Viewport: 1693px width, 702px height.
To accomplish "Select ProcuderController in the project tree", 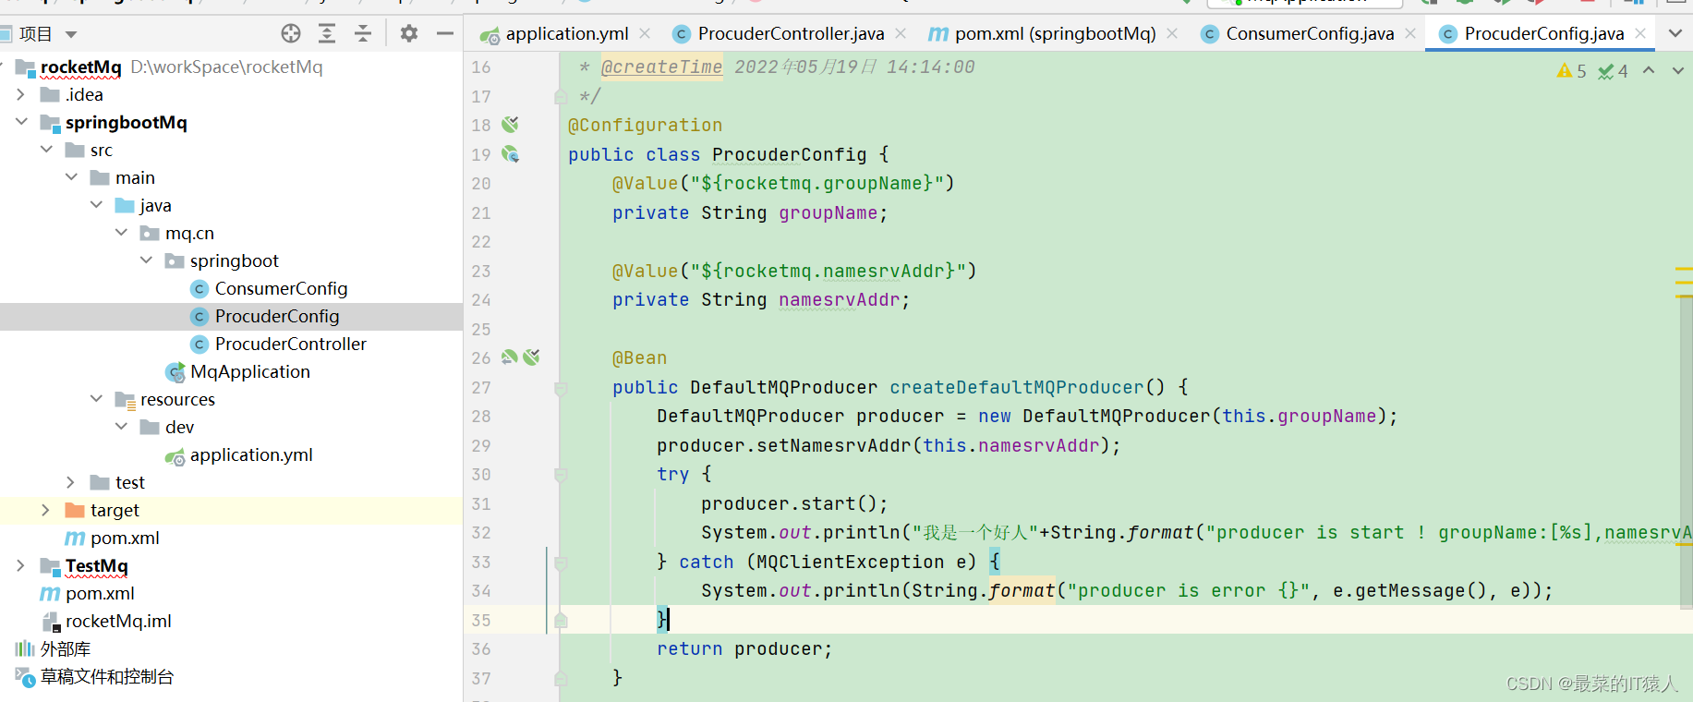I will coord(290,344).
